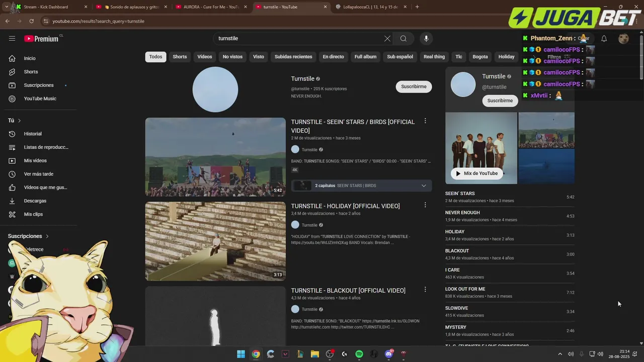Viewport: 644px width, 362px height.
Task: Open TURNSTILE - HOLIDAY [OFFICIAL VIDEO] title
Action: [345, 206]
